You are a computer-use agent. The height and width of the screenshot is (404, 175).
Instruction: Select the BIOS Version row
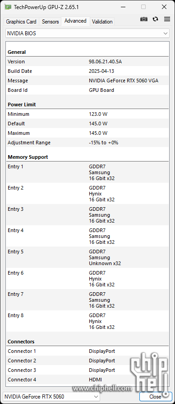[87, 62]
